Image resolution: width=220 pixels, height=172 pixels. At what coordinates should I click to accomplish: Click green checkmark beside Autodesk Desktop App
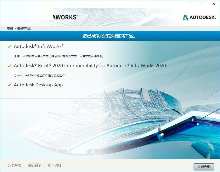9,85
